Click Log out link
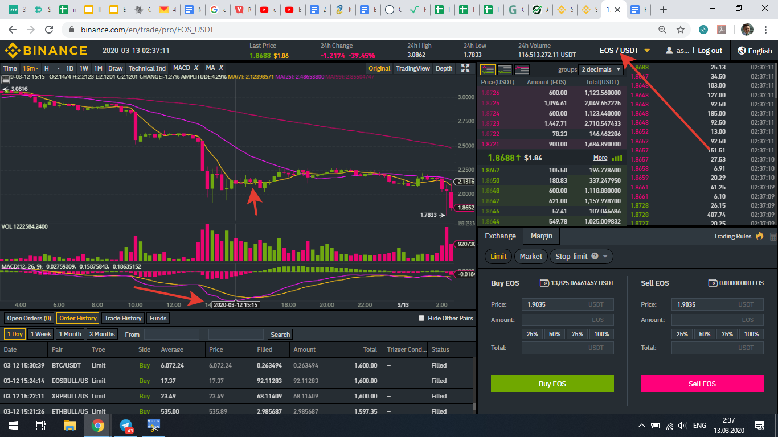 click(710, 51)
